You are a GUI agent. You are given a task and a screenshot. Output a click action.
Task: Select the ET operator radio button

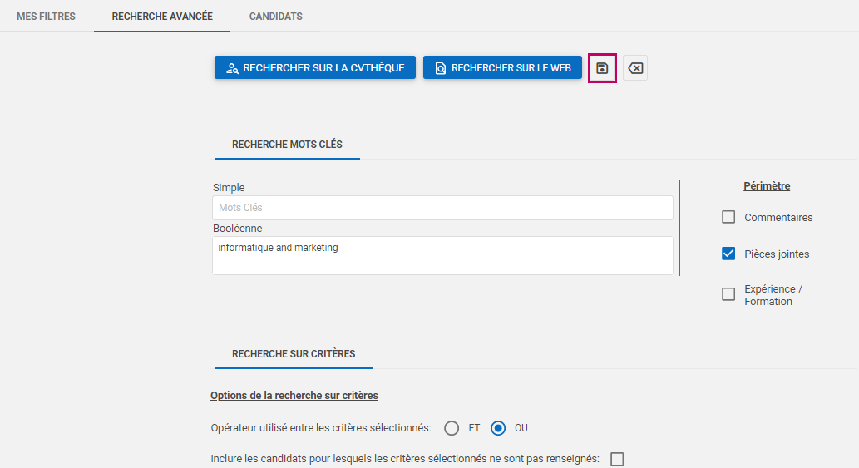click(452, 428)
